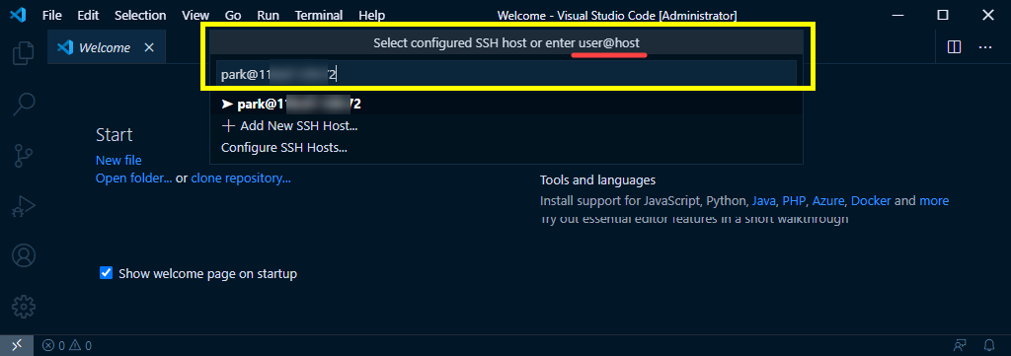Close the VS Code window

coord(987,15)
